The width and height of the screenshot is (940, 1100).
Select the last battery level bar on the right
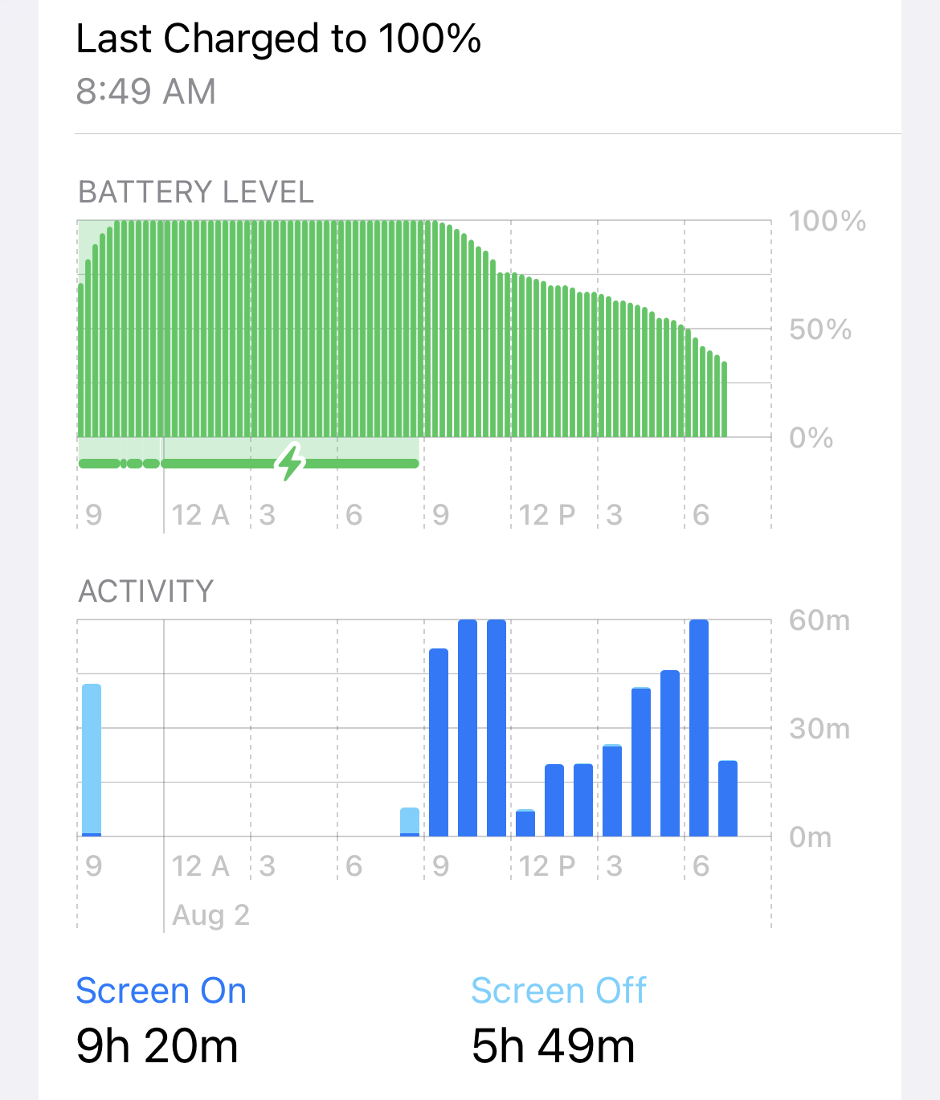[724, 399]
